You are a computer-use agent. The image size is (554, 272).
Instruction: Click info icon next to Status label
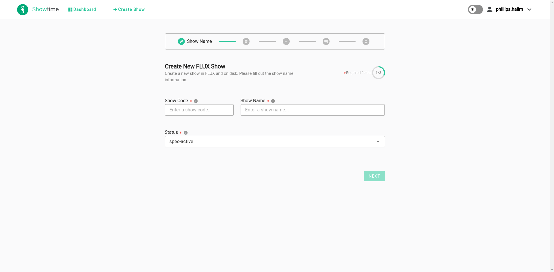coord(186,133)
